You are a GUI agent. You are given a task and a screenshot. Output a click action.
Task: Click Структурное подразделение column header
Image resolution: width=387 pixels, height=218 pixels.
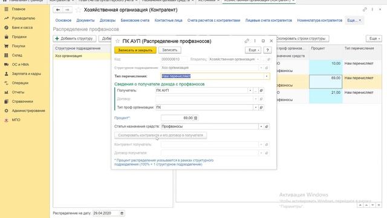coord(82,48)
